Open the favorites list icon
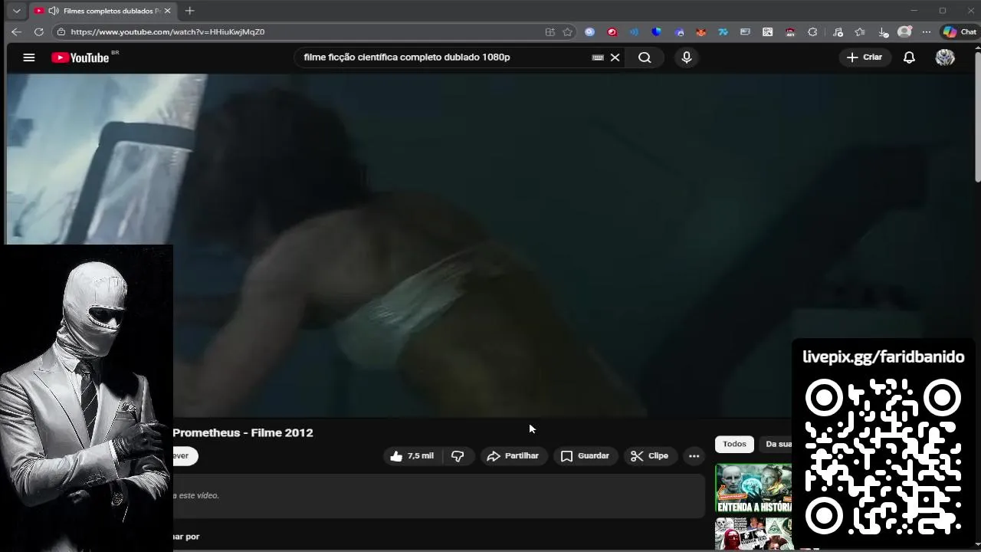981x552 pixels. (860, 32)
